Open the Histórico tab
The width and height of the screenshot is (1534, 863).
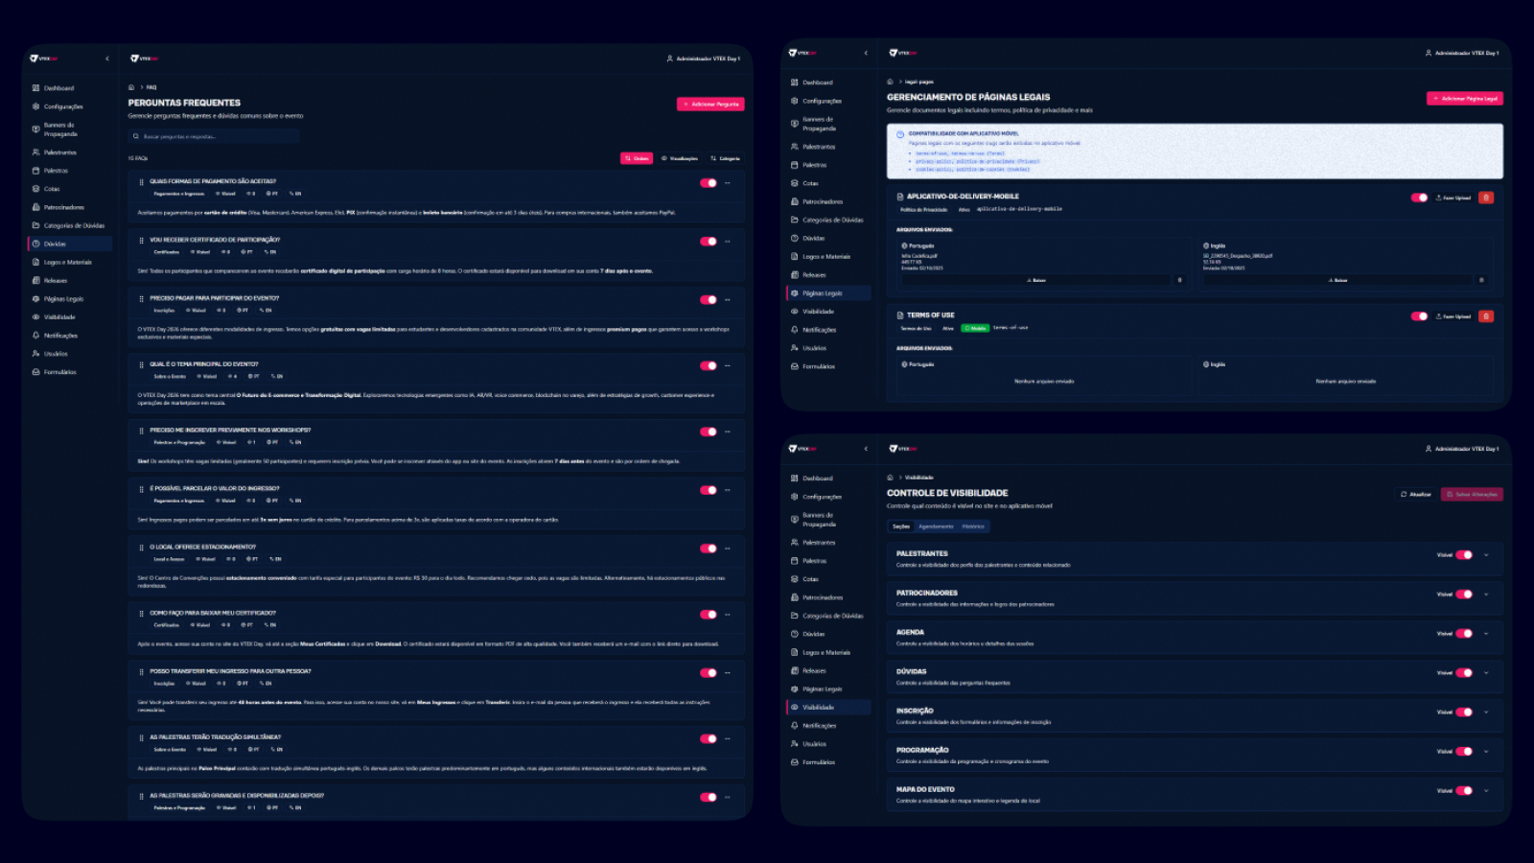973,526
